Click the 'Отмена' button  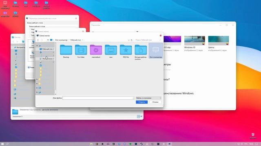(155, 102)
